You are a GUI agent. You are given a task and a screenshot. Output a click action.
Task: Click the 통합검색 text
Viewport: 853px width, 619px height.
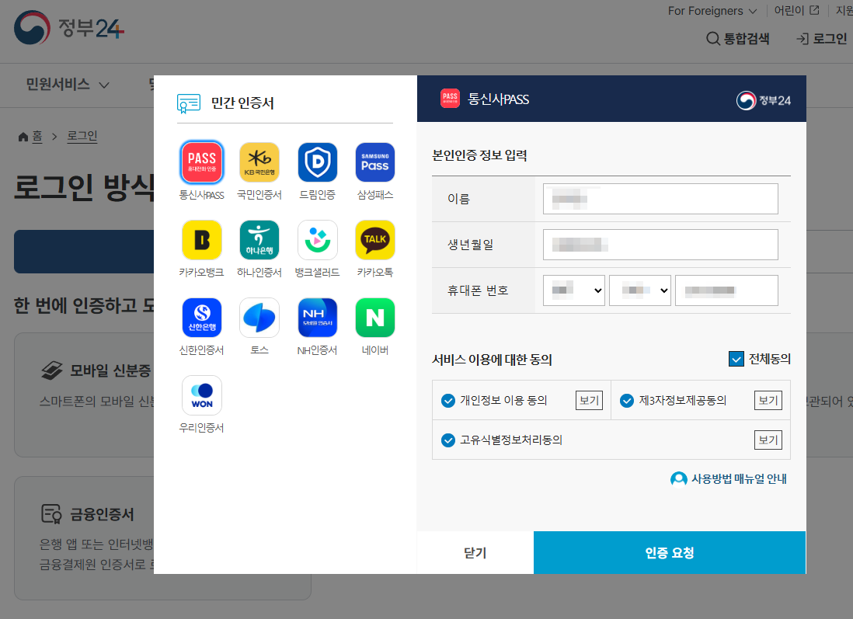click(747, 39)
